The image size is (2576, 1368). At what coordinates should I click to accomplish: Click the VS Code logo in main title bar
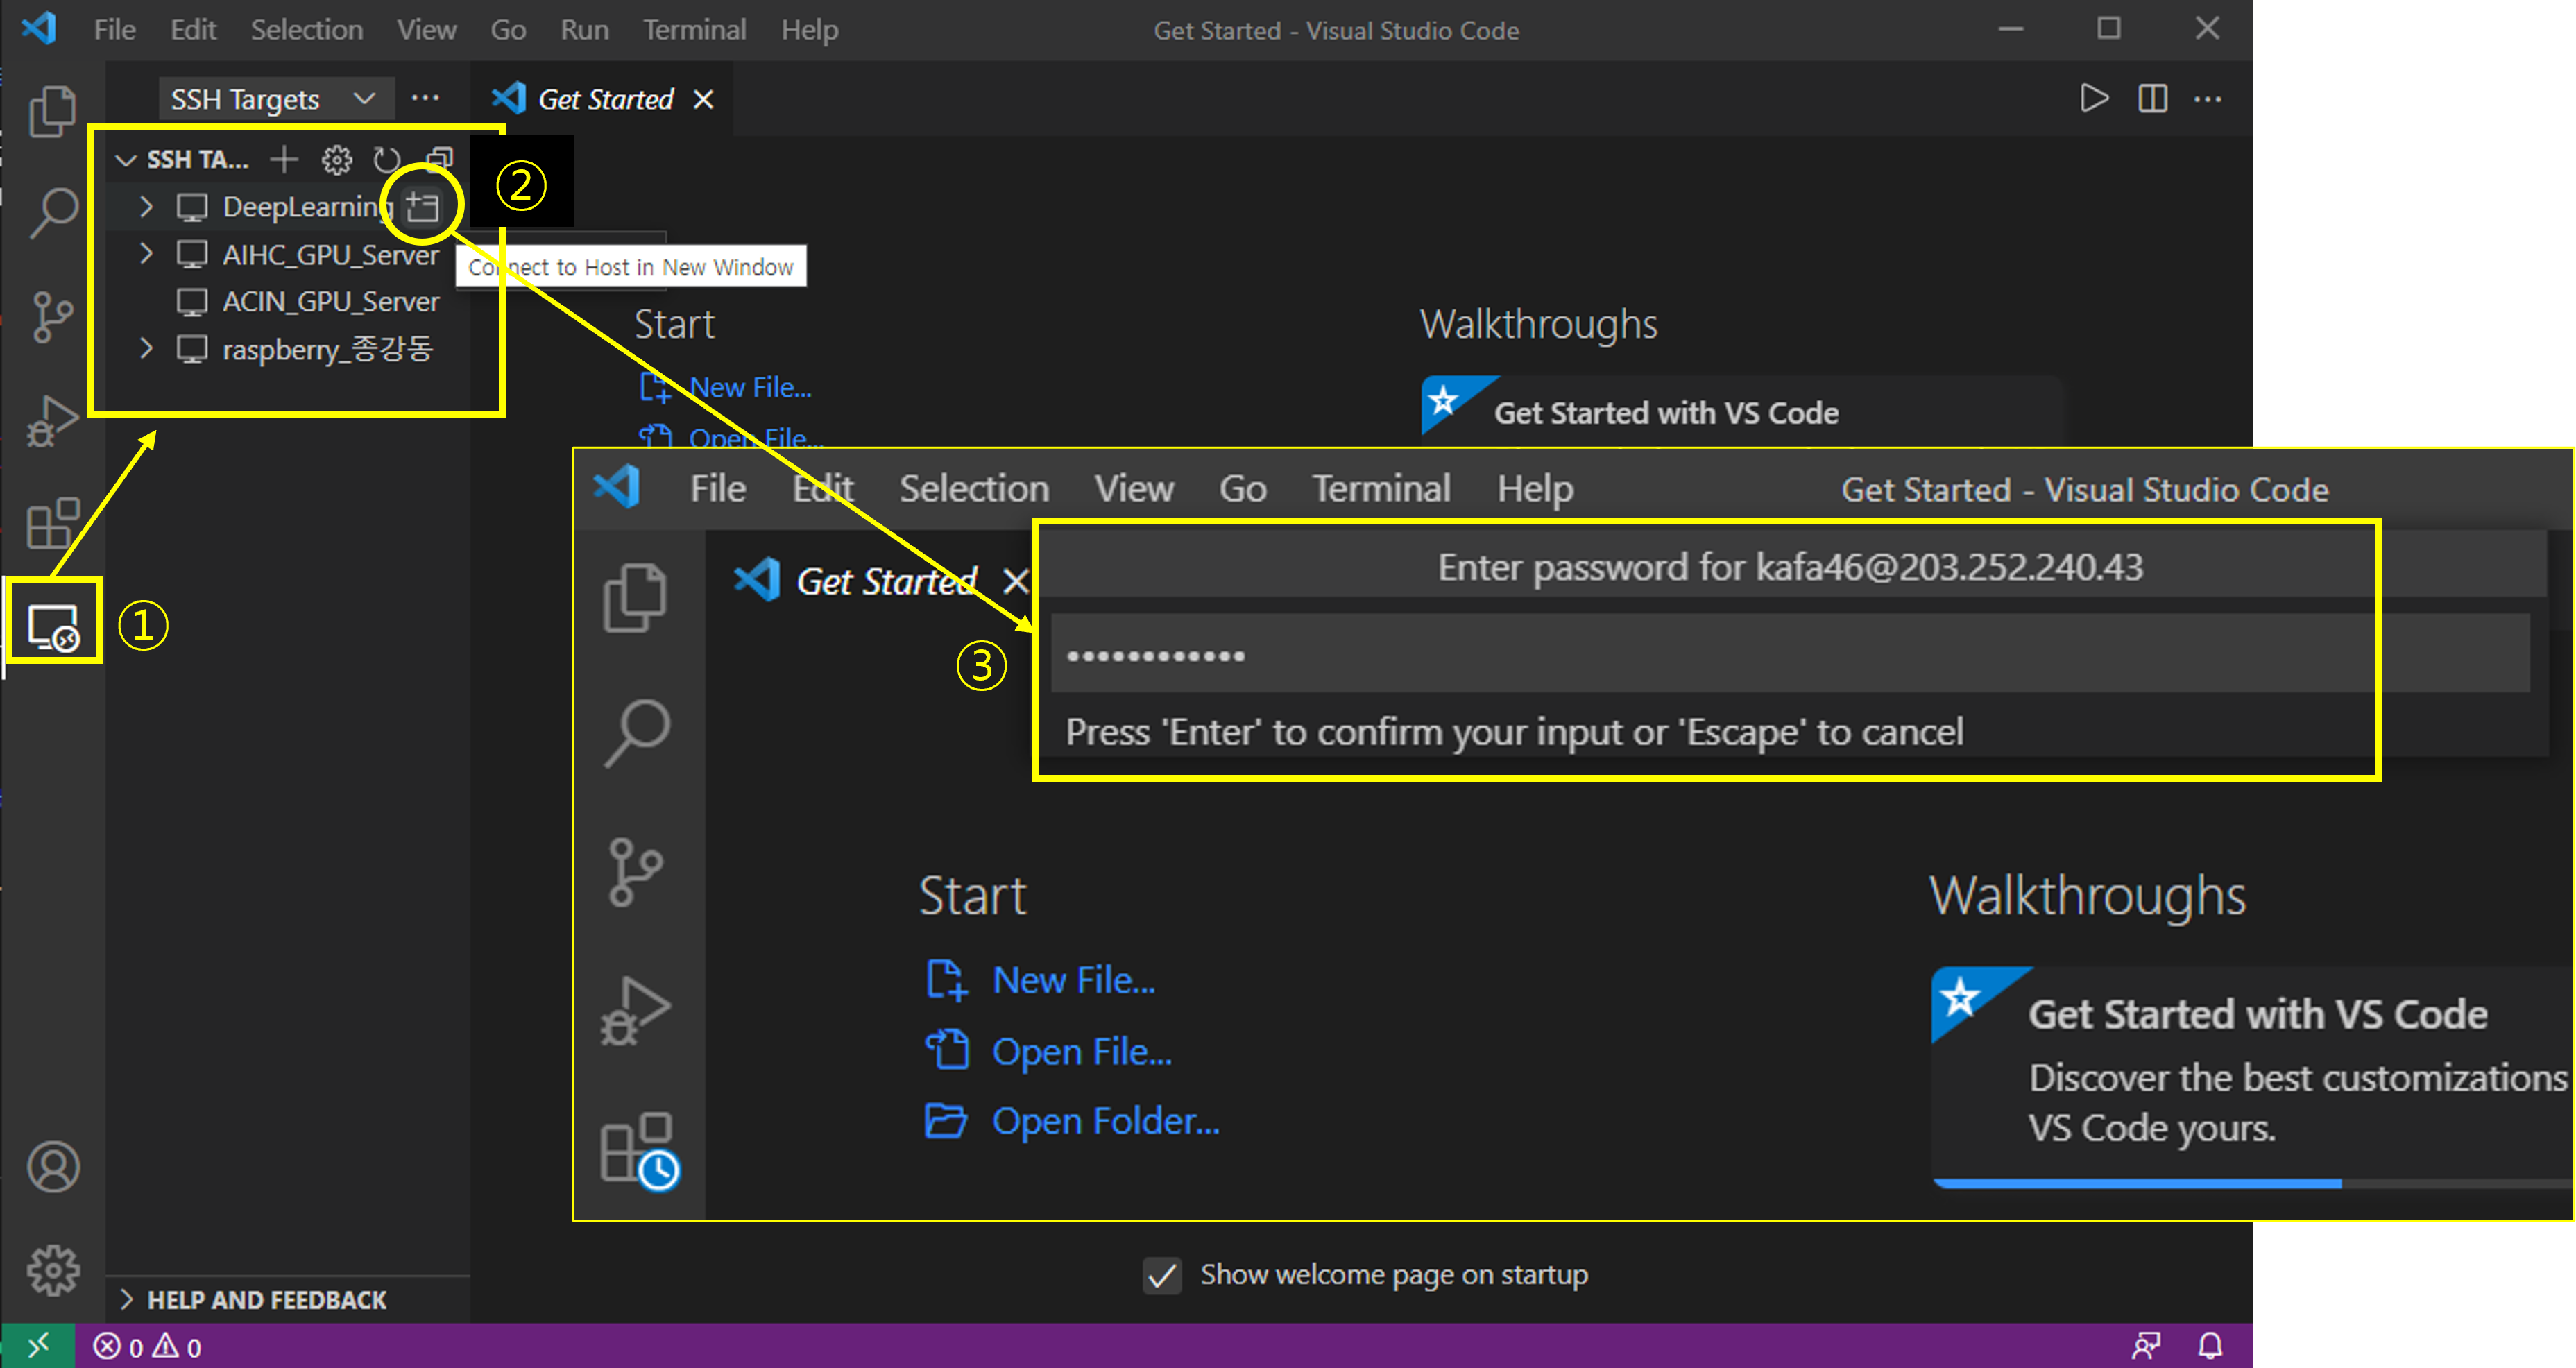[x=39, y=29]
